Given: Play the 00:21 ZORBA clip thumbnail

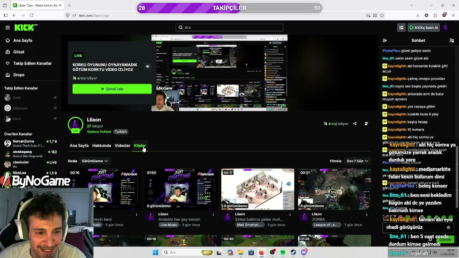Looking at the screenshot, I should (x=335, y=189).
